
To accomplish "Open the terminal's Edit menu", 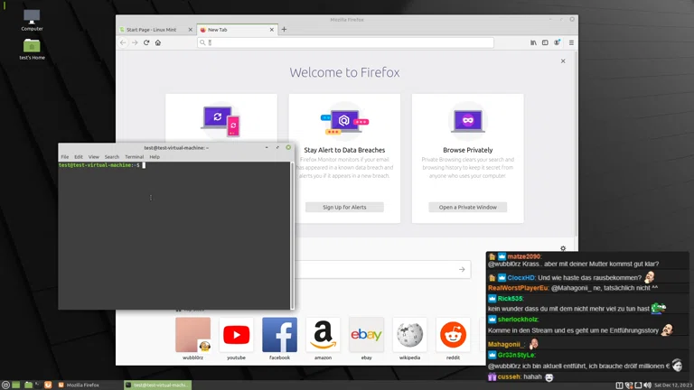I will click(79, 157).
